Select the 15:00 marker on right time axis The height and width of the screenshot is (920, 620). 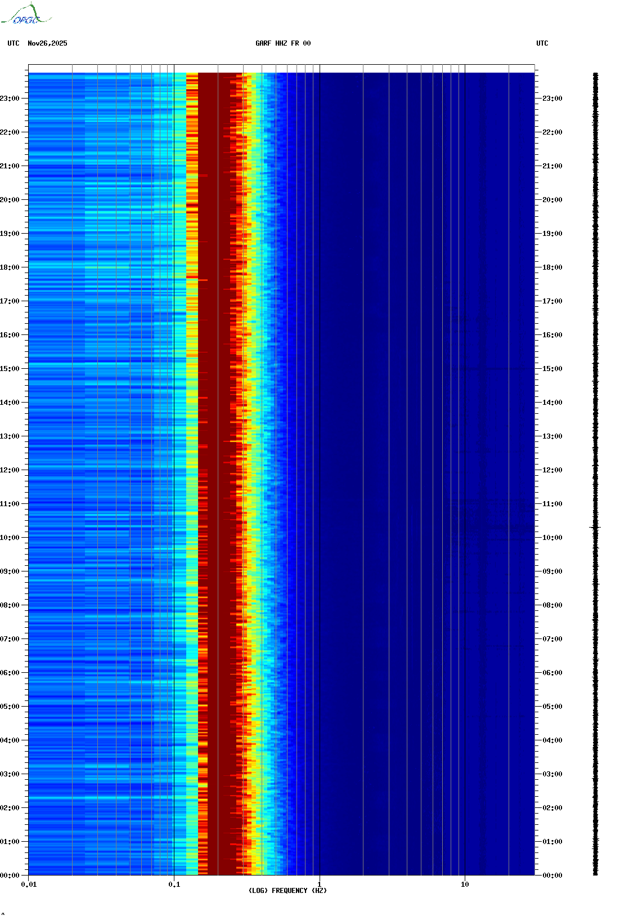tap(552, 369)
